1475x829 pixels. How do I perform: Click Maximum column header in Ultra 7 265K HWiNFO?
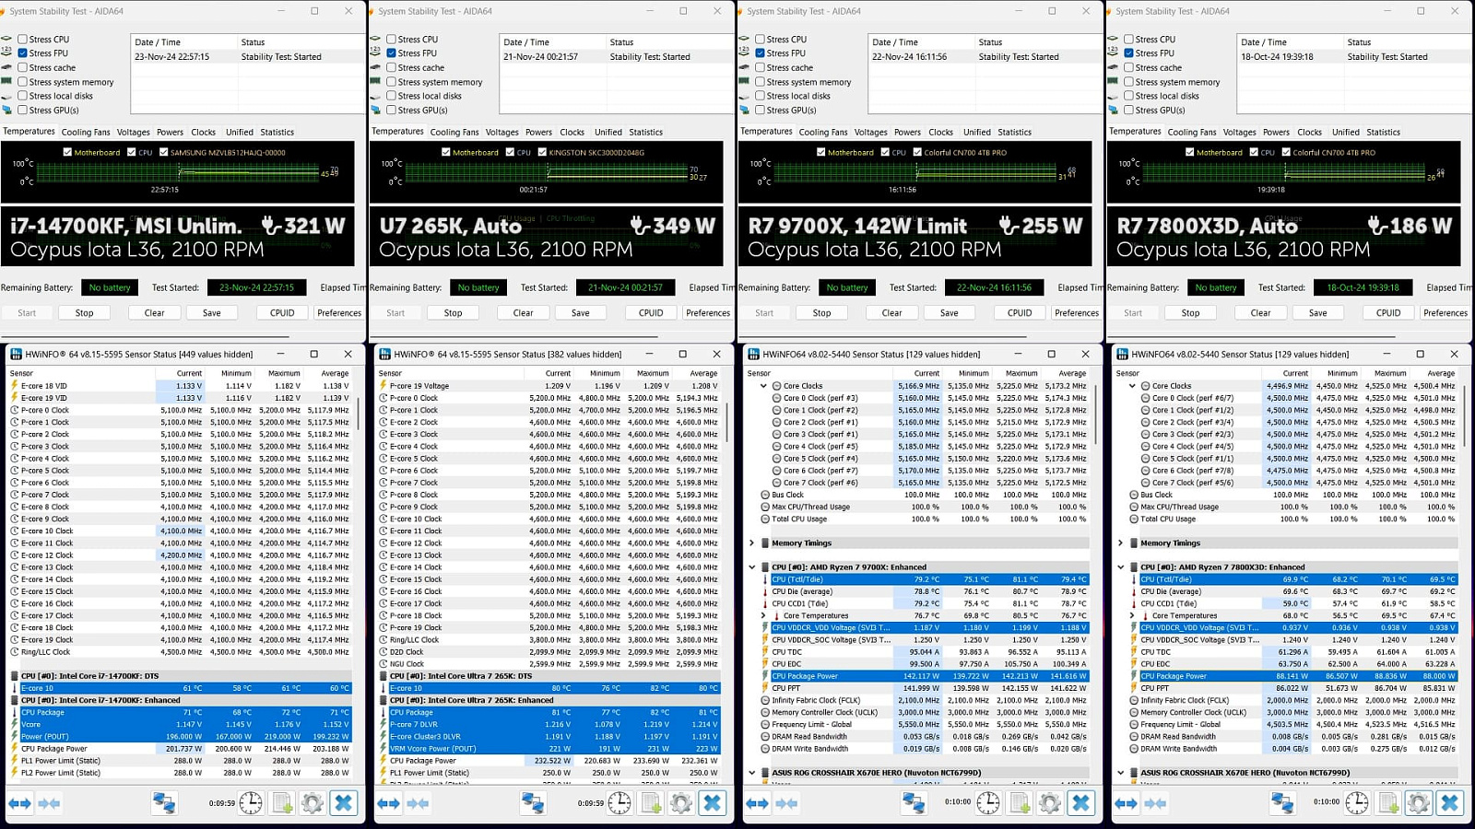(x=652, y=374)
